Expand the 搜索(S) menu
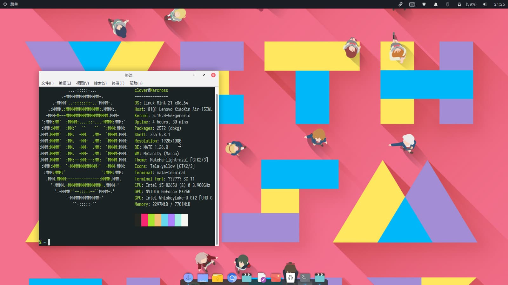 [100, 83]
